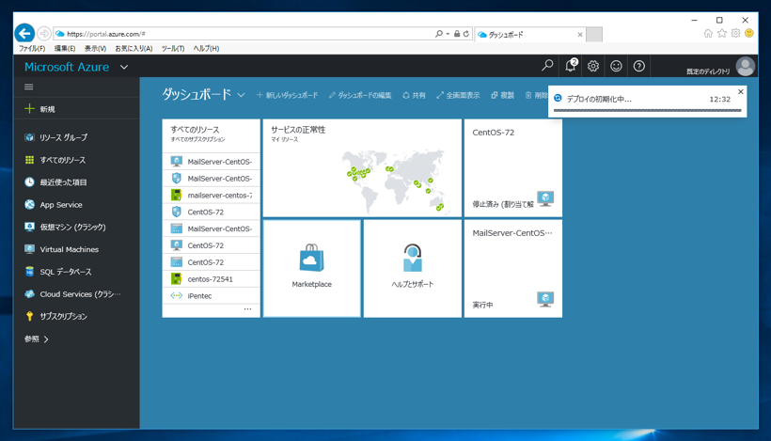This screenshot has width=771, height=441.
Task: Click the browser back arrow button
Action: pyautogui.click(x=24, y=34)
